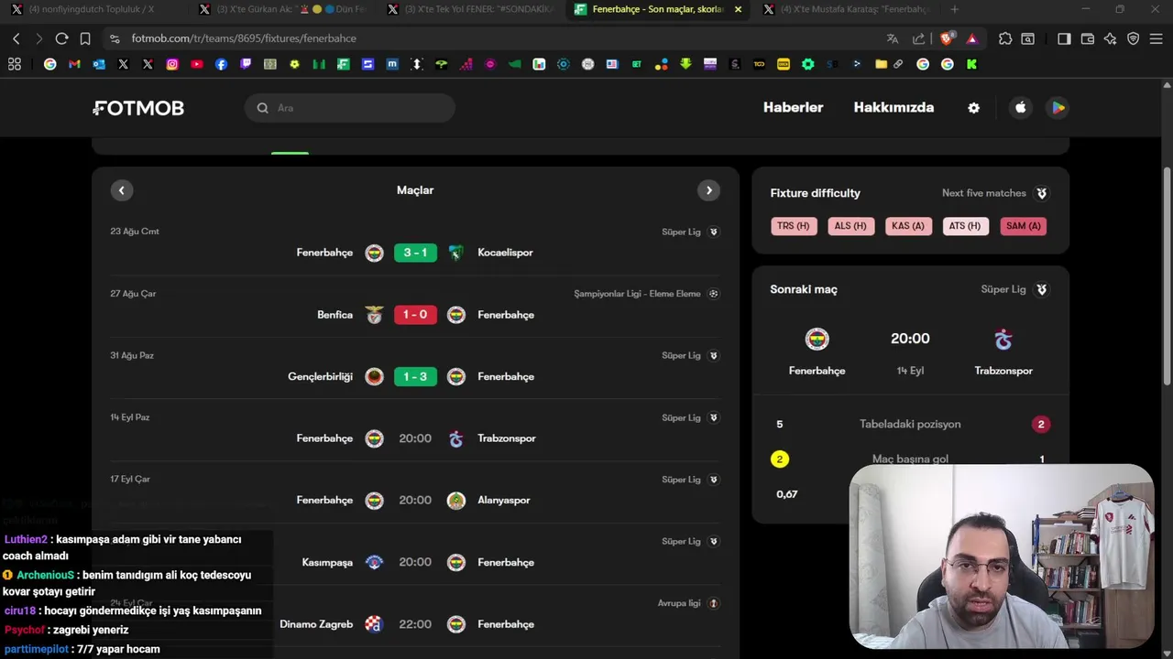Click the browser address bar URL
Image resolution: width=1173 pixels, height=659 pixels.
(244, 38)
